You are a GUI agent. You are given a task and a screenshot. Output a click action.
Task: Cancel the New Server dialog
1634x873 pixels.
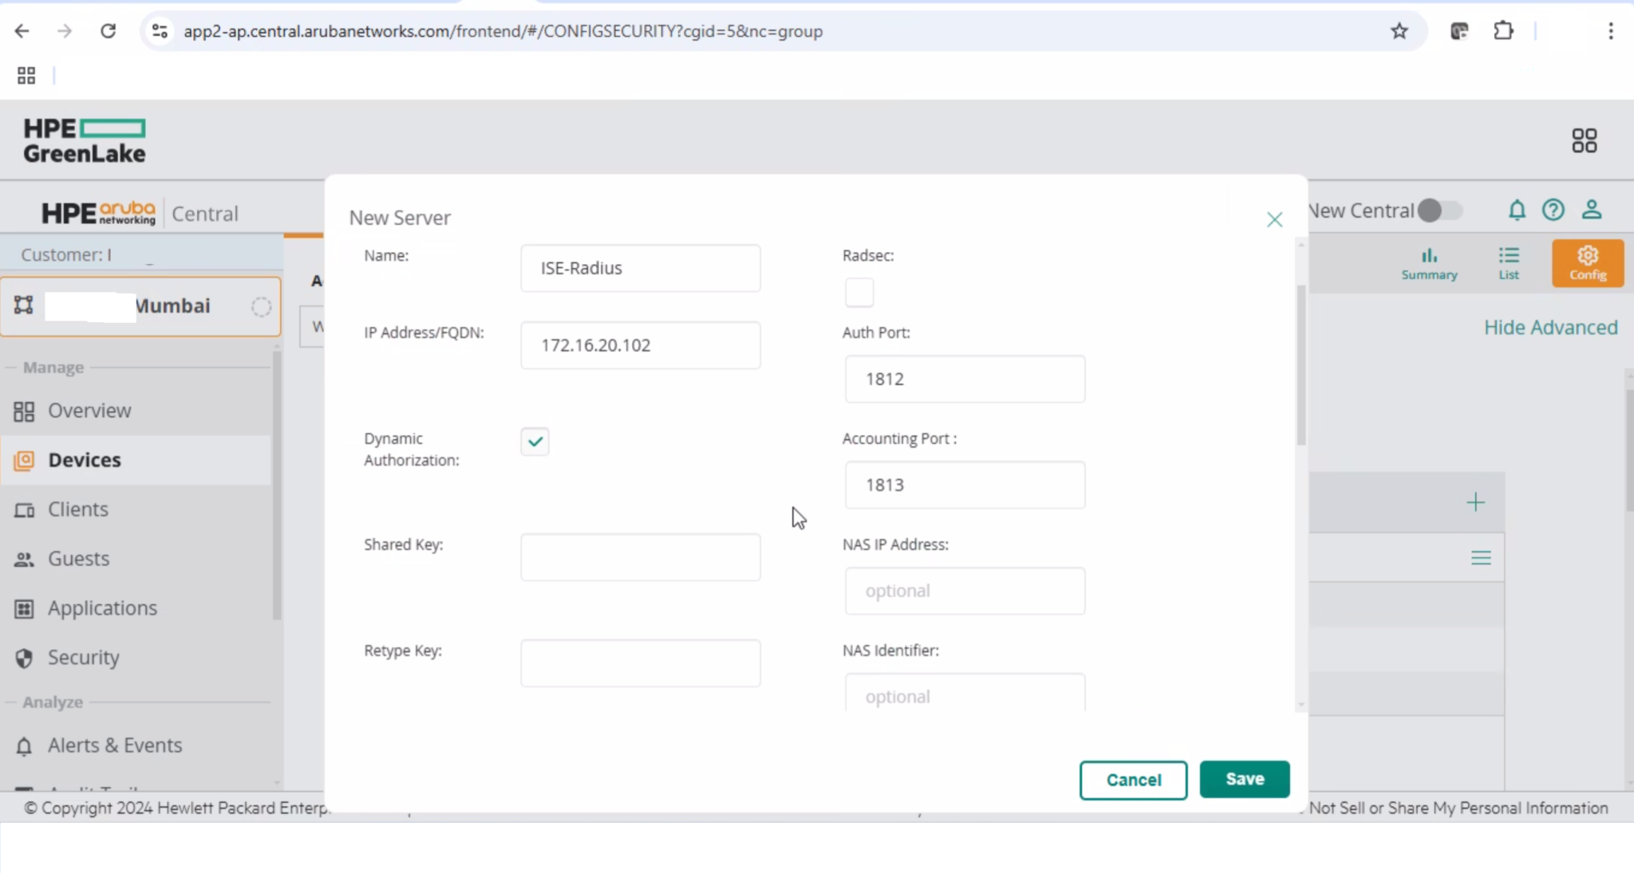tap(1133, 780)
